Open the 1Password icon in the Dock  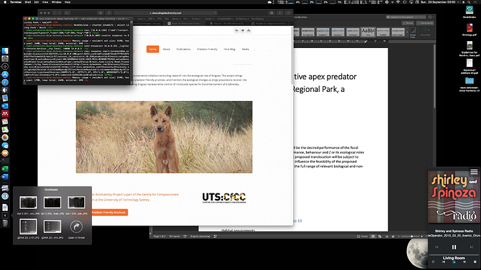[5, 196]
